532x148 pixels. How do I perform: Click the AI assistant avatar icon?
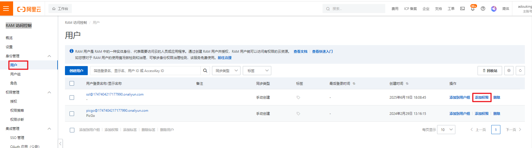click(x=494, y=9)
